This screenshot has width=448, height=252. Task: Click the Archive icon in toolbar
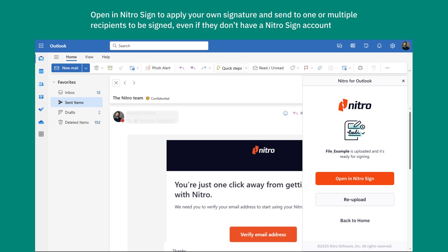pos(110,68)
